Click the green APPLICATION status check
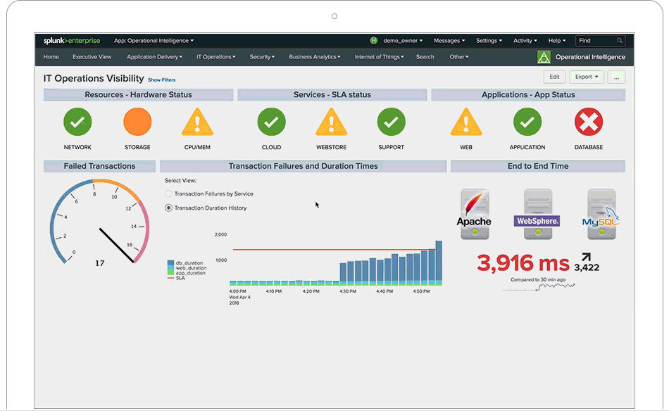The width and height of the screenshot is (669, 411). pyautogui.click(x=527, y=122)
